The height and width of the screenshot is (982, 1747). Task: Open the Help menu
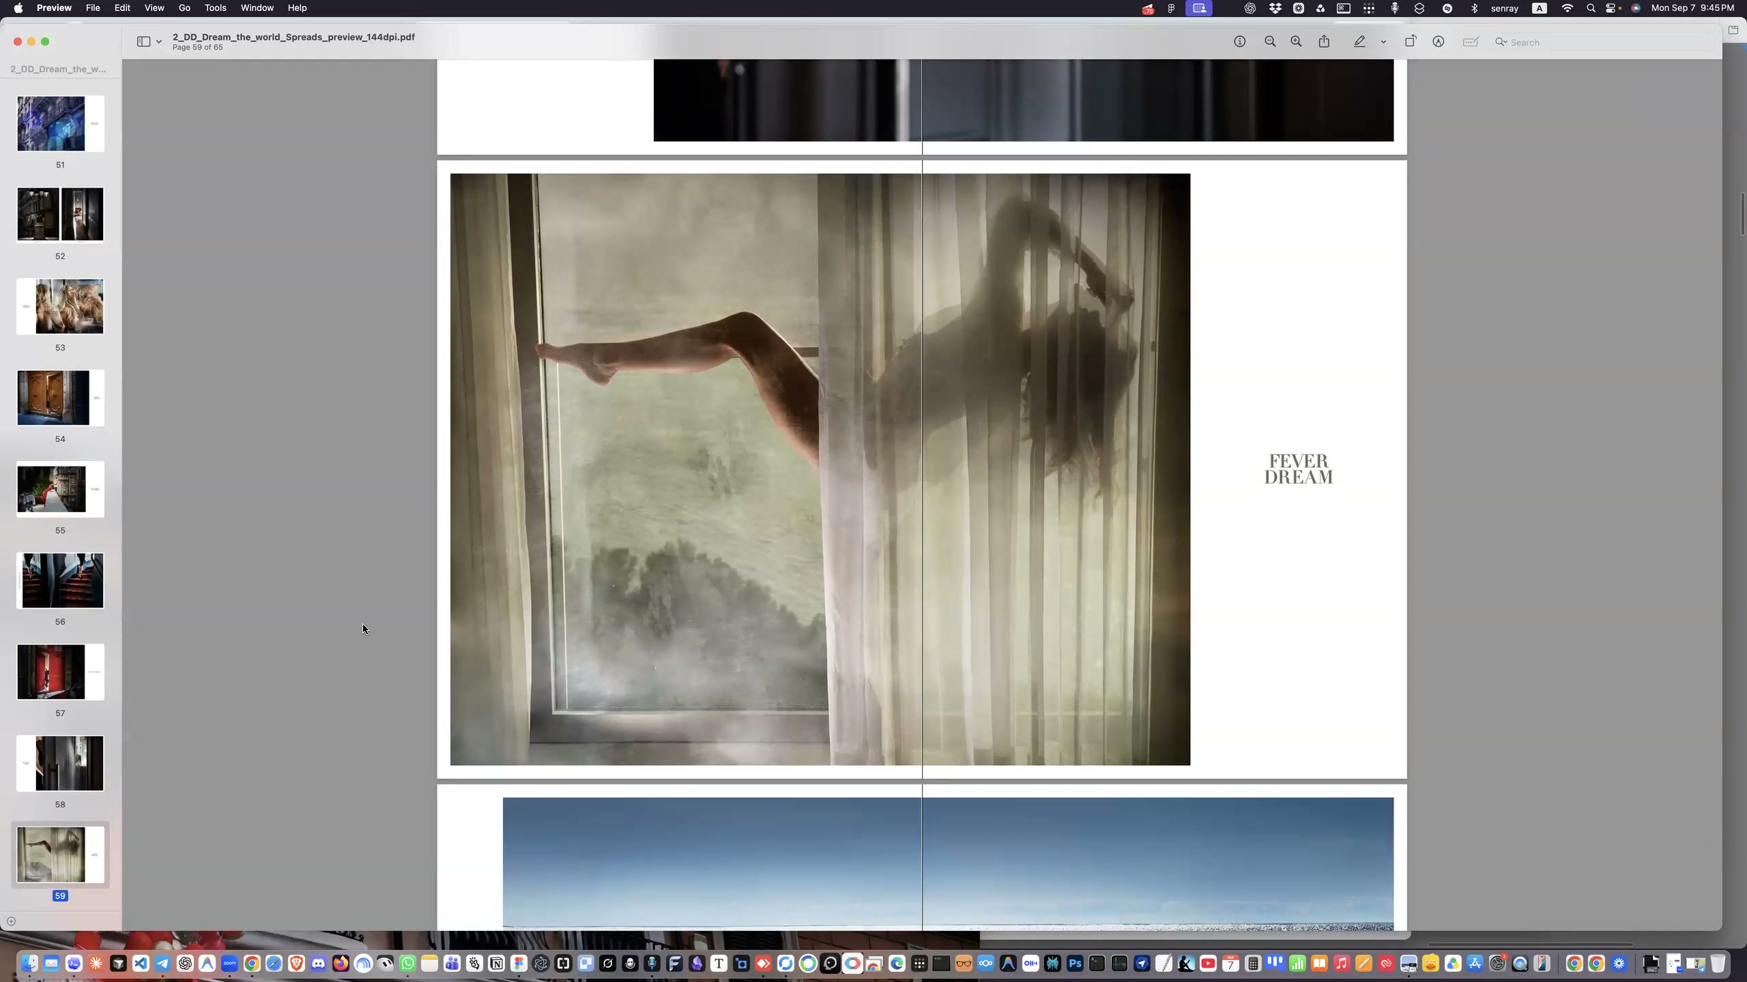297,8
